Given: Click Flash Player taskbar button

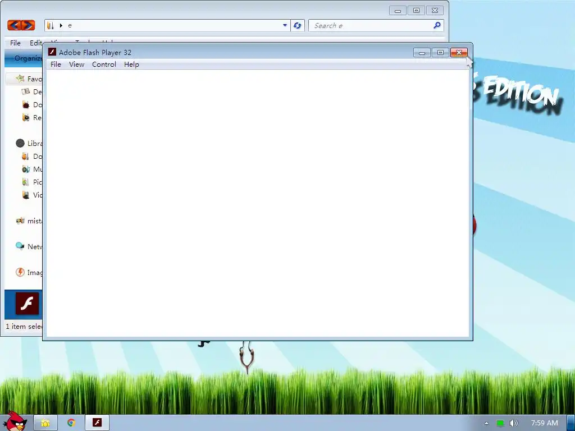Looking at the screenshot, I should pyautogui.click(x=97, y=423).
